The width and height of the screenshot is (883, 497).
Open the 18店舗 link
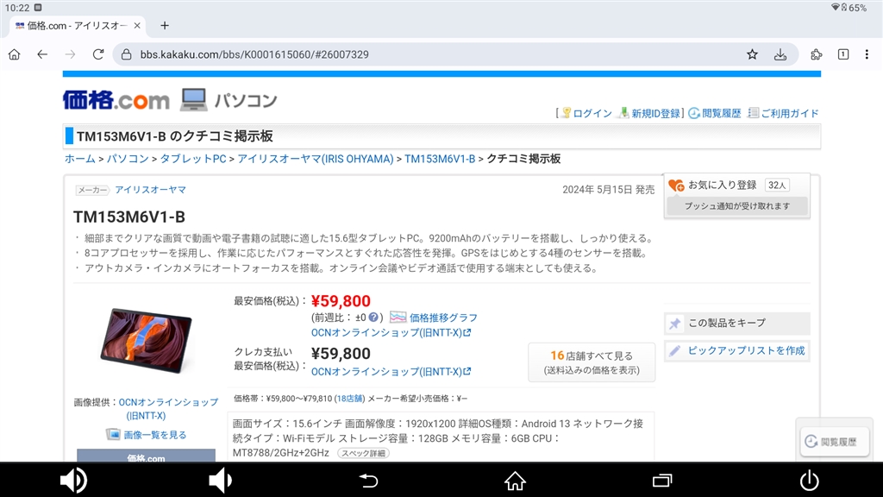click(350, 399)
